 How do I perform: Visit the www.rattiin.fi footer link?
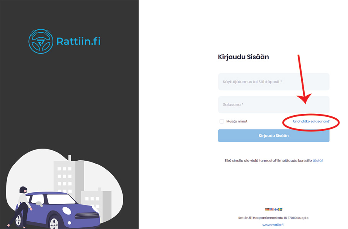tap(273, 225)
